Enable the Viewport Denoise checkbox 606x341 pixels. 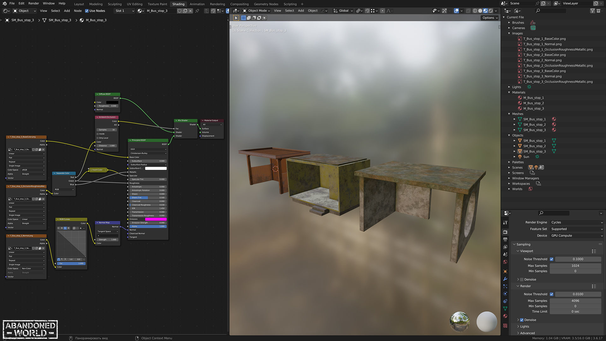tap(522, 279)
